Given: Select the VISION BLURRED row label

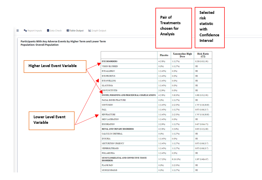Looking at the screenshot, I should point(110,66).
